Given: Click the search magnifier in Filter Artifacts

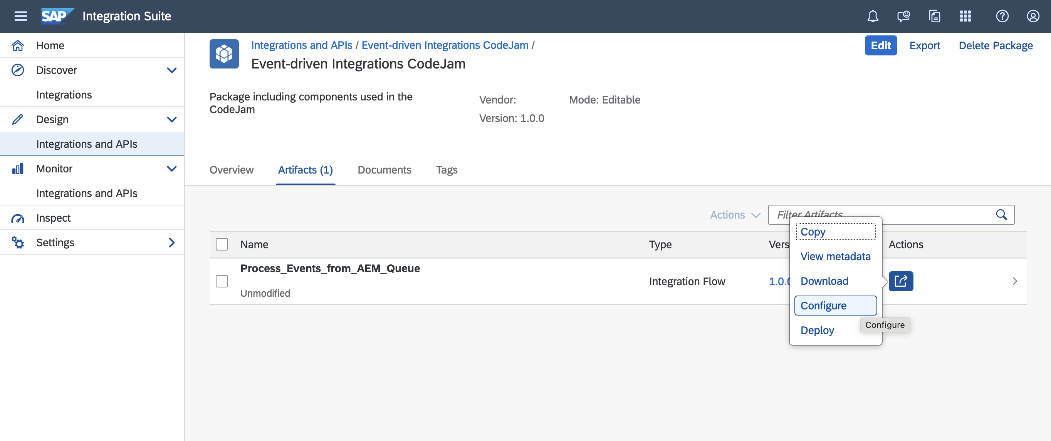Looking at the screenshot, I should [1001, 214].
